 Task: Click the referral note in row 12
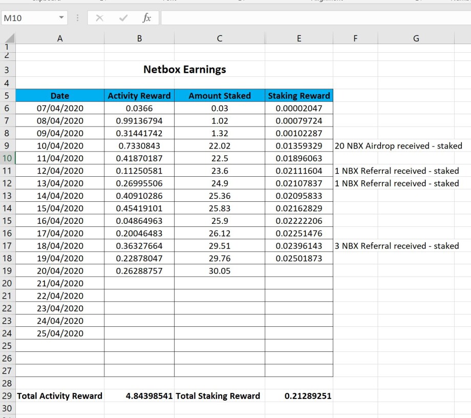pos(396,183)
